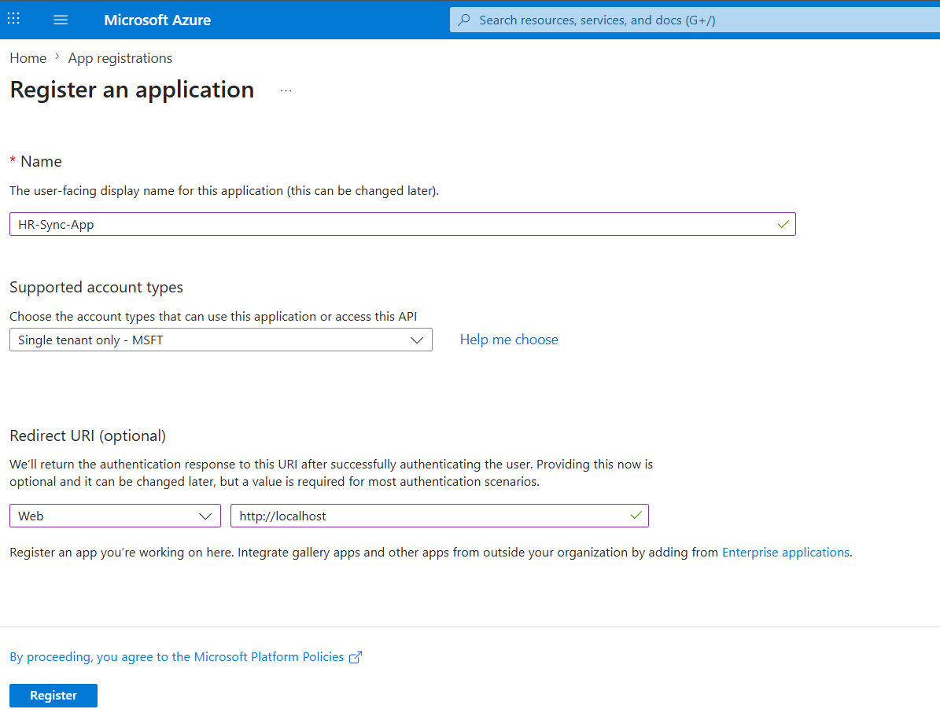Click the external link icon after Platform Policies
This screenshot has width=940, height=709.
tap(356, 657)
